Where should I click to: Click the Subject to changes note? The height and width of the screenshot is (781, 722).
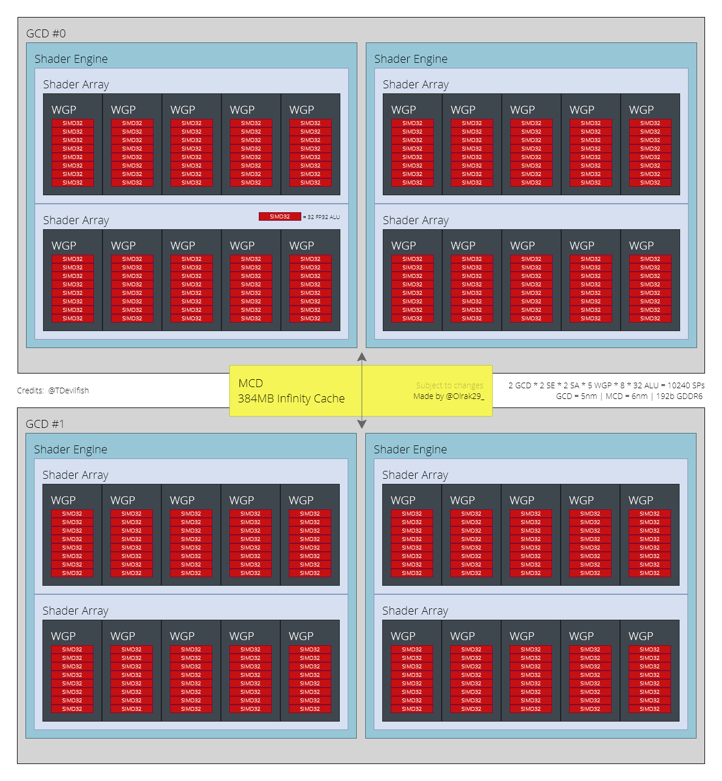point(450,385)
